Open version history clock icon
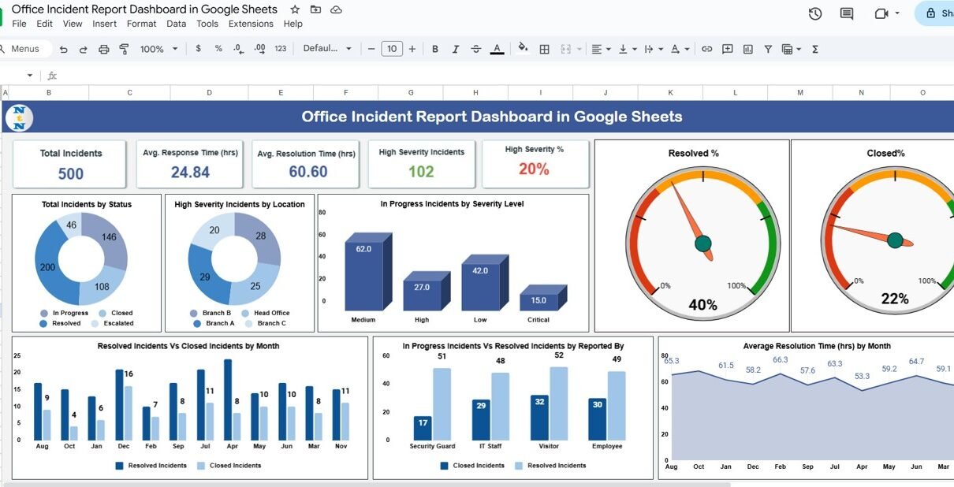The image size is (954, 487). pos(815,13)
